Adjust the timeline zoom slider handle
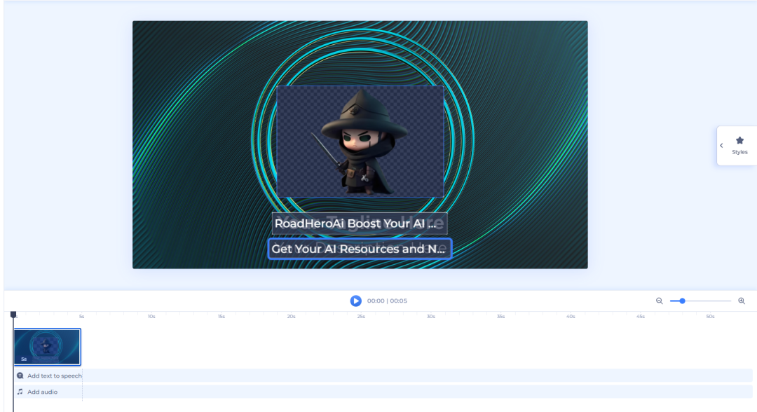 [682, 301]
